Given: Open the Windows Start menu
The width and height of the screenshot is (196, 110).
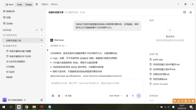Looking at the screenshot, I should point(4,107).
